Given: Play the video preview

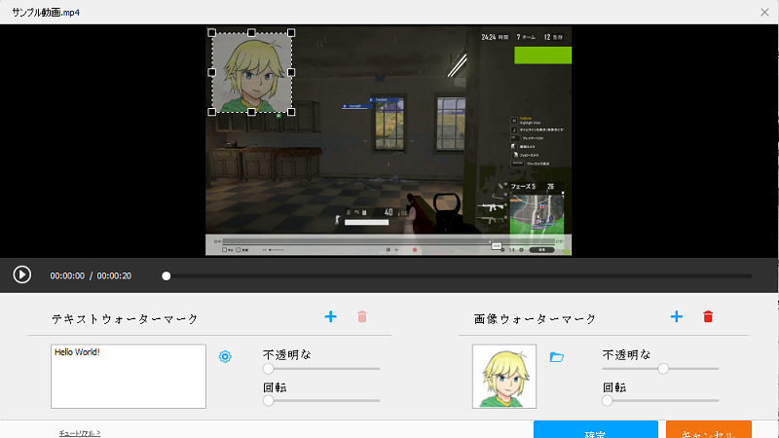Looking at the screenshot, I should tap(21, 274).
